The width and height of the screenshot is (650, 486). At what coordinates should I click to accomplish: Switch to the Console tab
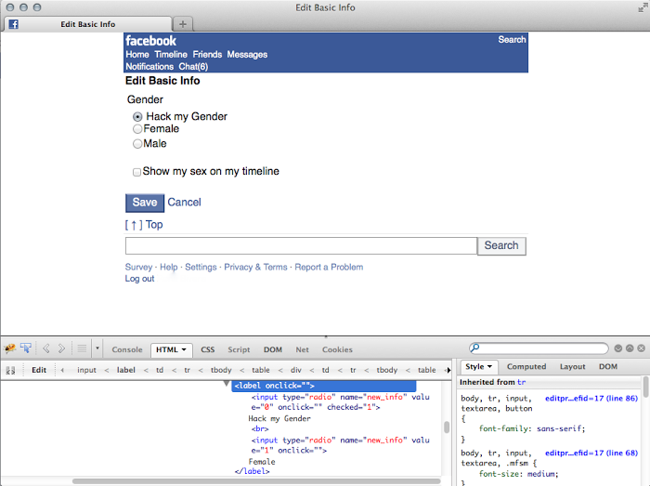point(127,350)
